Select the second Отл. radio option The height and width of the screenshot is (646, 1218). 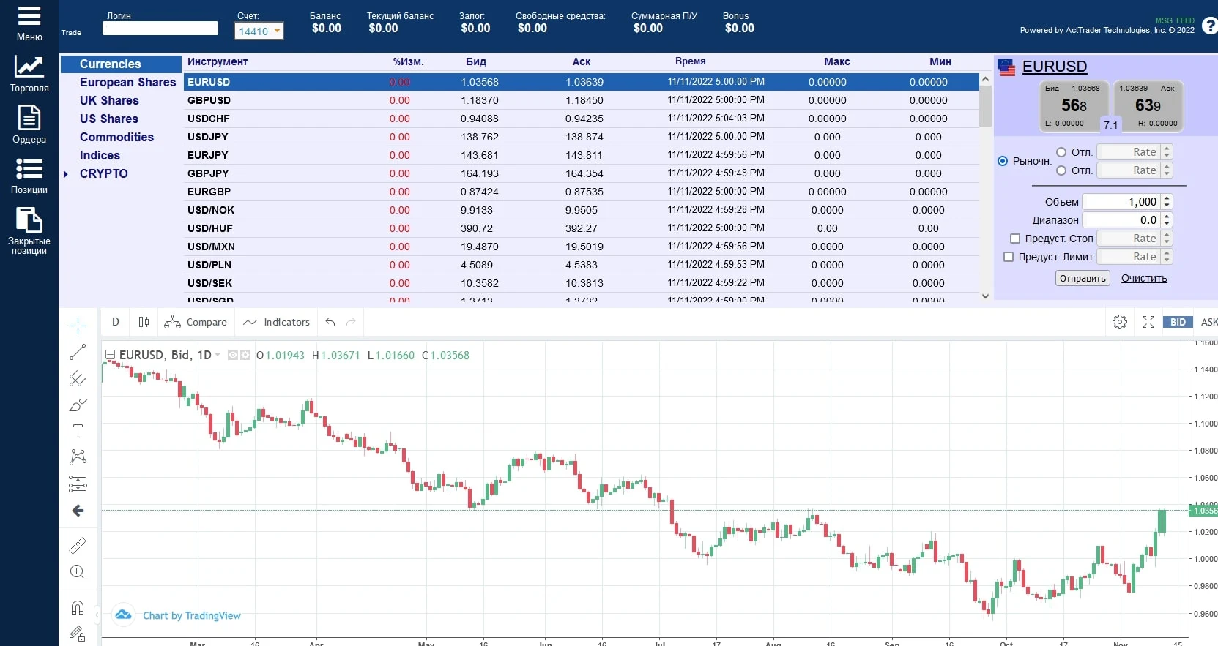click(1061, 170)
